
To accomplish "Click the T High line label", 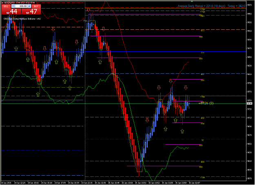I will (202, 12).
